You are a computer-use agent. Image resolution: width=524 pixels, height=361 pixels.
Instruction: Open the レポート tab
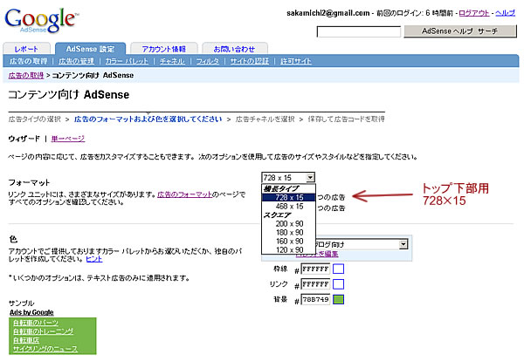pos(26,49)
